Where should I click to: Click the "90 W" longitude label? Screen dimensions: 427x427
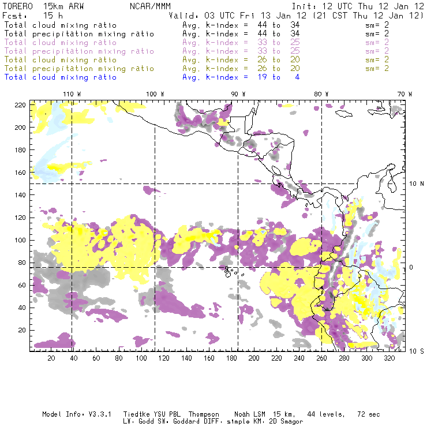[x=238, y=94]
